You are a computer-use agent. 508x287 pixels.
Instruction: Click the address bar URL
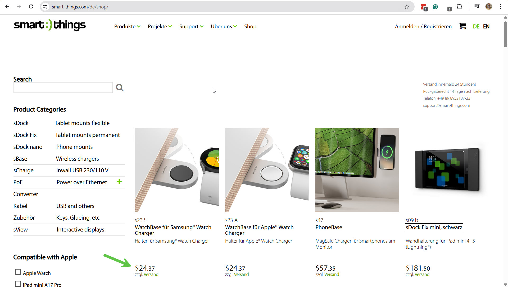point(80,7)
